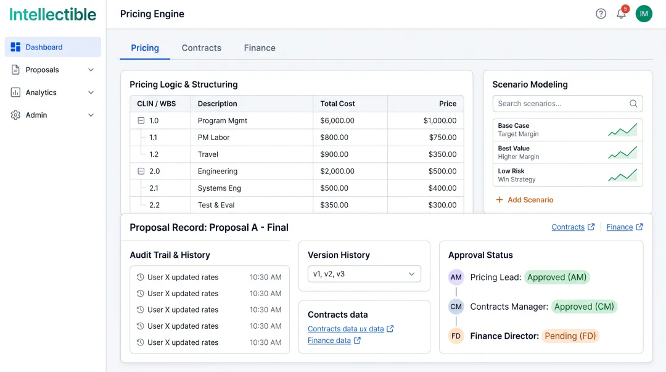
Task: Click the Dashboard grid icon
Action: pyautogui.click(x=15, y=47)
